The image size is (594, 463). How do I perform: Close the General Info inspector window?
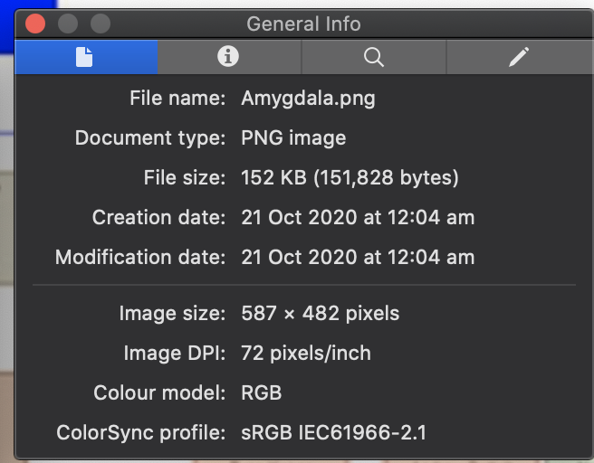coord(35,24)
